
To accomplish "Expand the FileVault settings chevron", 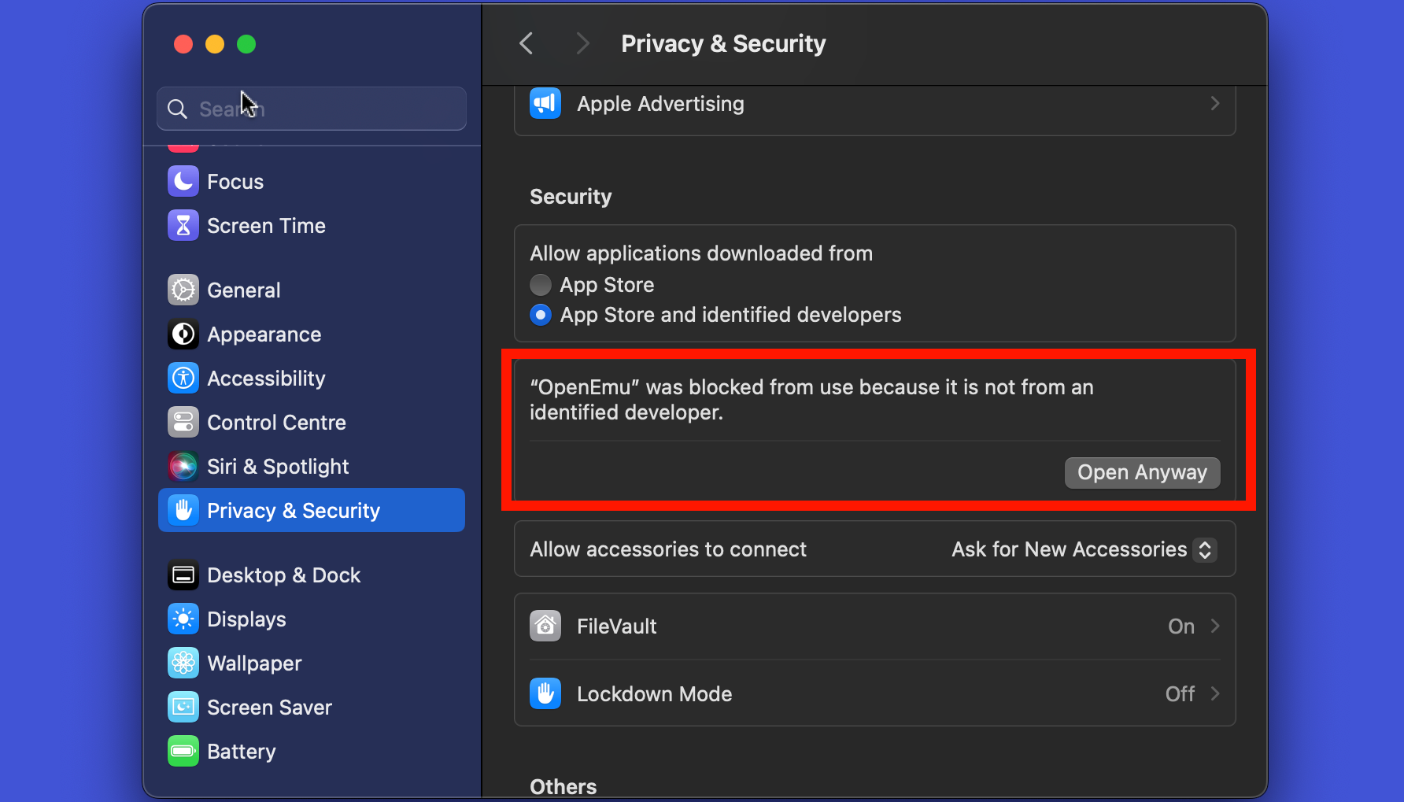I will pyautogui.click(x=1215, y=626).
